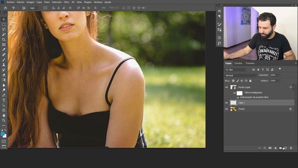Viewport: 298px width, 168px height.
Task: Toggle lock transparent pixels
Action: (x=233, y=81)
